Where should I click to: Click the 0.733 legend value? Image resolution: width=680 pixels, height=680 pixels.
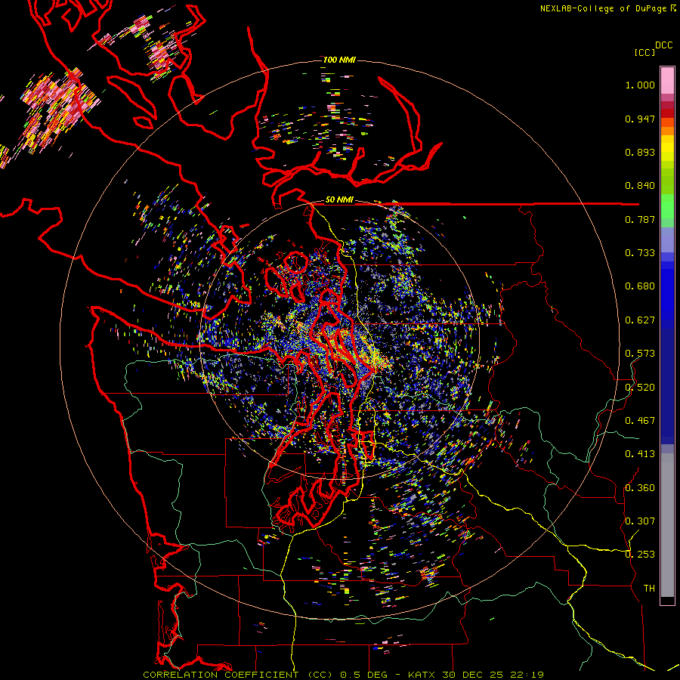pos(640,253)
